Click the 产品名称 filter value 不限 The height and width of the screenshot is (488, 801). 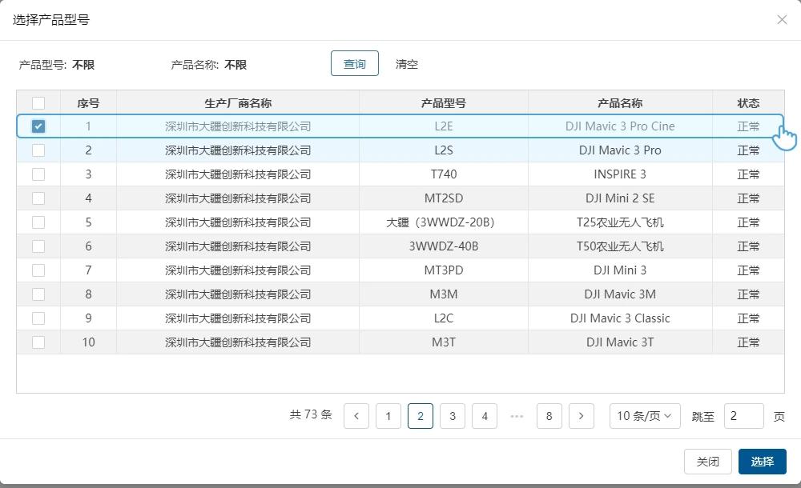235,65
